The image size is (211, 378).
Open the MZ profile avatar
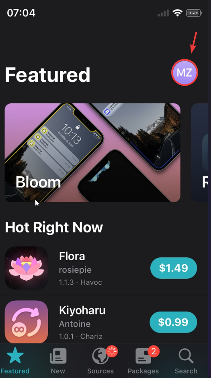click(184, 72)
